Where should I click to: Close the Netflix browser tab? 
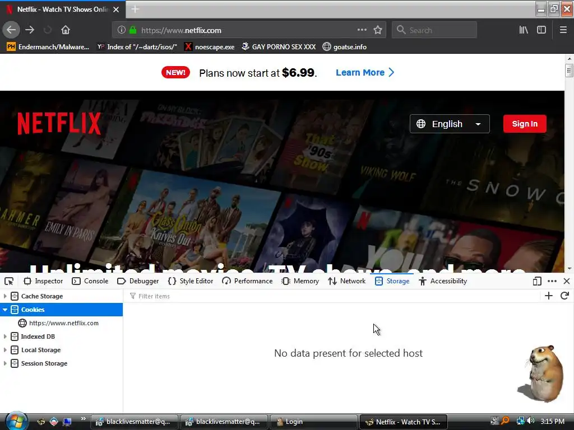pos(116,10)
